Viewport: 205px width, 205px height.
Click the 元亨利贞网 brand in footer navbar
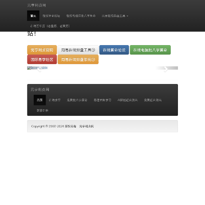pyautogui.click(x=40, y=90)
